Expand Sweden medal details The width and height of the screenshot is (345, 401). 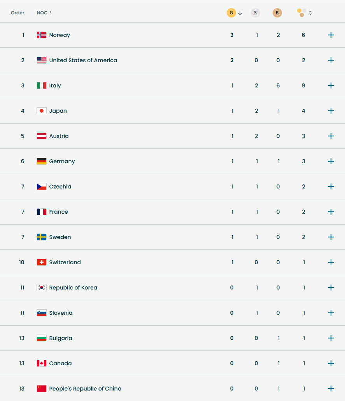click(331, 237)
